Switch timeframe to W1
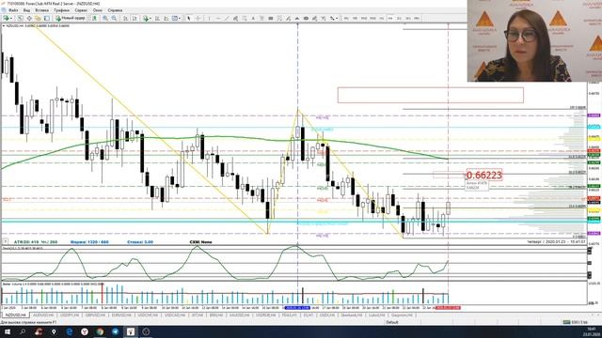Viewport: 602px width, 338px height. tap(408, 18)
